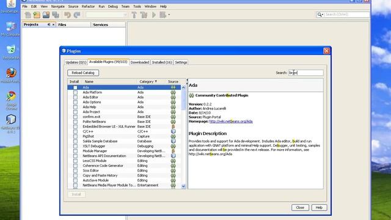Select the LessCSS Module row
Image resolution: width=391 pixels, height=220 pixels.
(x=124, y=161)
